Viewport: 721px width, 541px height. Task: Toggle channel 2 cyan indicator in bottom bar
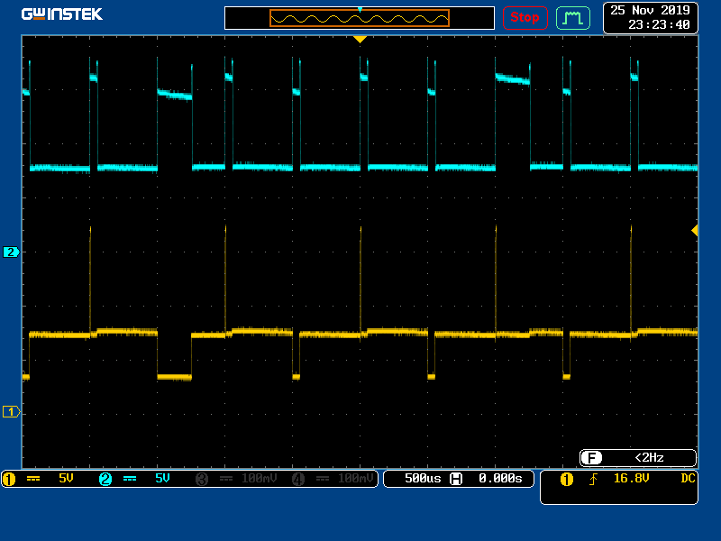point(105,479)
